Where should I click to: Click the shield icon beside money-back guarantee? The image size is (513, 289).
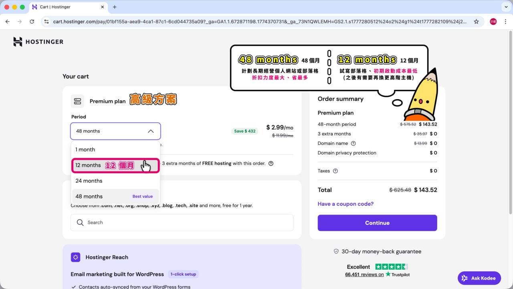click(x=336, y=252)
